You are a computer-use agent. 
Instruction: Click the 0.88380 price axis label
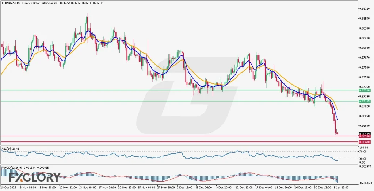point(365,28)
